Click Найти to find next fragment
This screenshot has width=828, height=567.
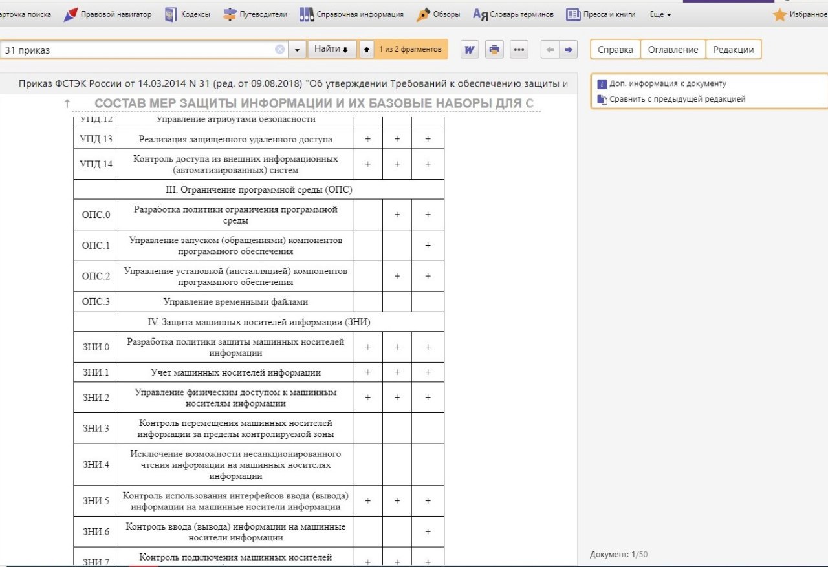332,49
